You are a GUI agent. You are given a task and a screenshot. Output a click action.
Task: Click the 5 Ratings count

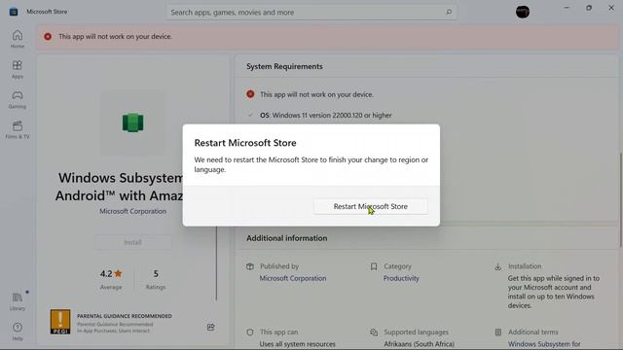click(x=156, y=279)
